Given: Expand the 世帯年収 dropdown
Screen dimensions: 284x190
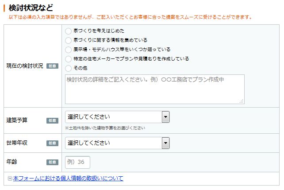Looking at the screenshot, I should [117, 143].
